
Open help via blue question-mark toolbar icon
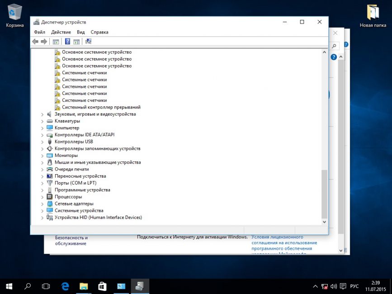pyautogui.click(x=67, y=42)
